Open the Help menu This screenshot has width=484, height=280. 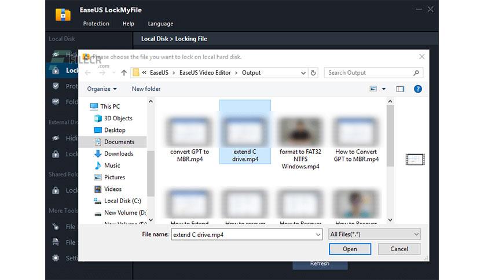click(x=128, y=24)
